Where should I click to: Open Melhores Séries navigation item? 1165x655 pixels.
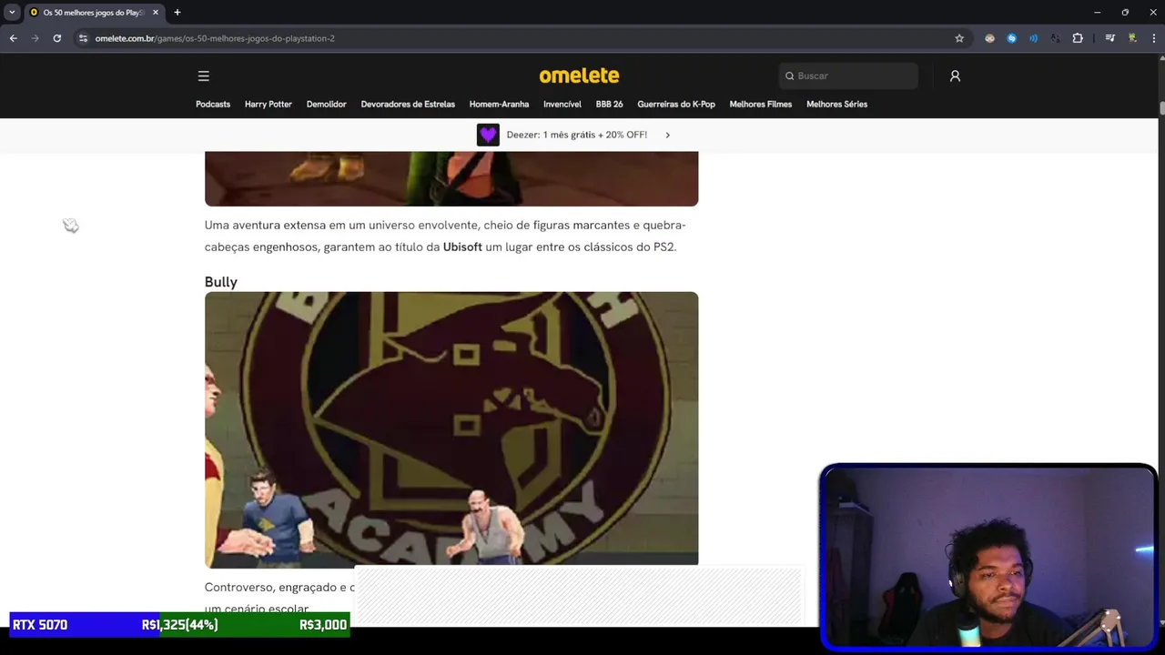click(836, 104)
